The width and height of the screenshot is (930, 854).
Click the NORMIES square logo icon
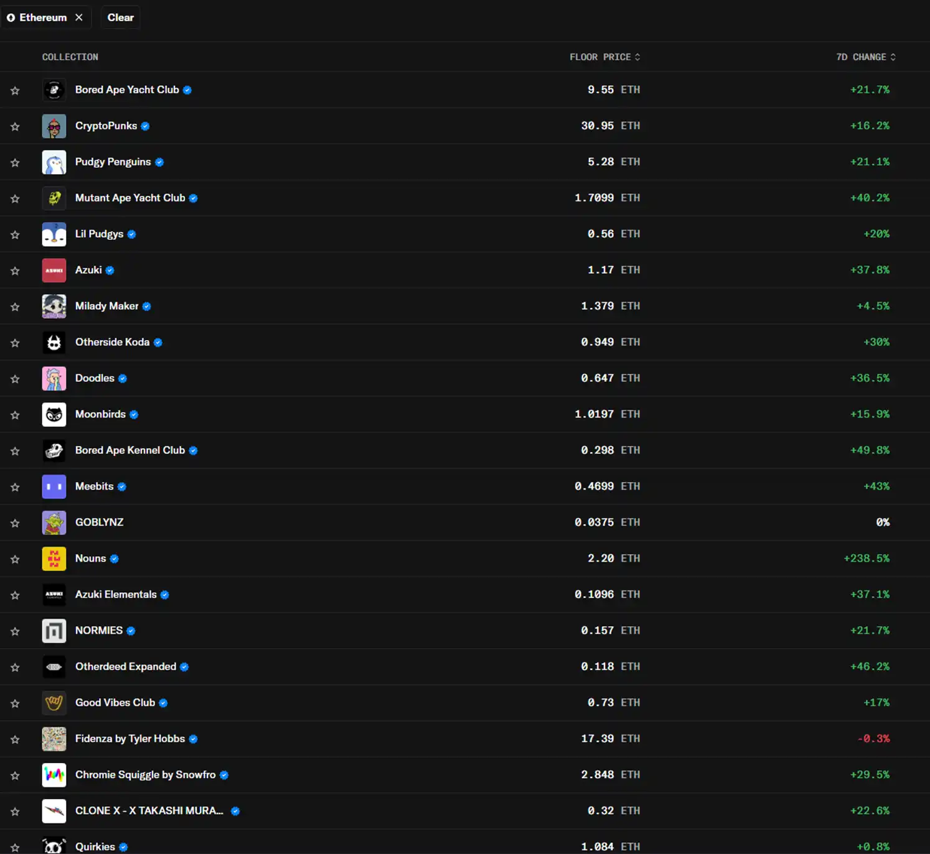(x=54, y=631)
